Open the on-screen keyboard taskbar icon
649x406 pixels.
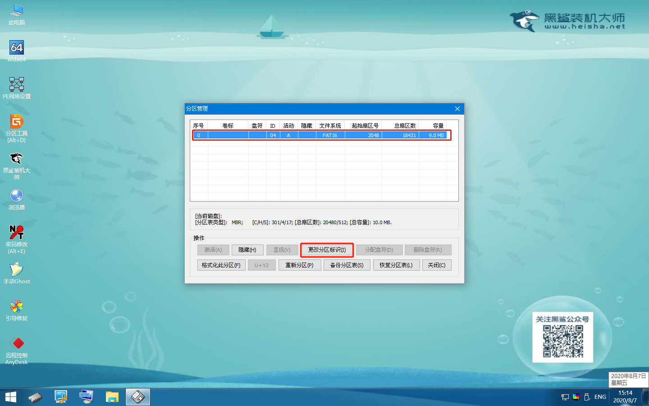tap(86, 397)
